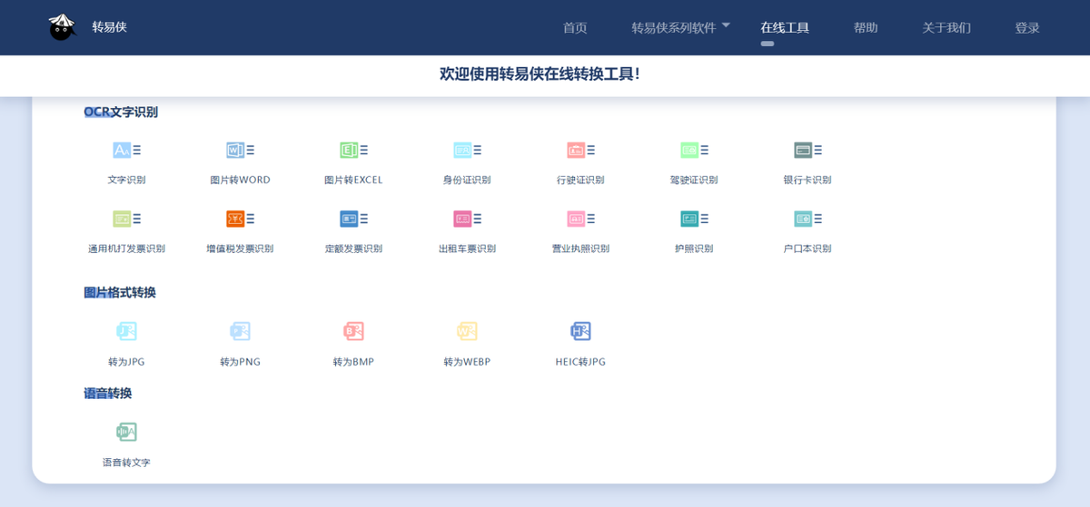Screen dimensions: 1090x507
Task: Click the 语音转换 section heading
Action: [x=108, y=393]
